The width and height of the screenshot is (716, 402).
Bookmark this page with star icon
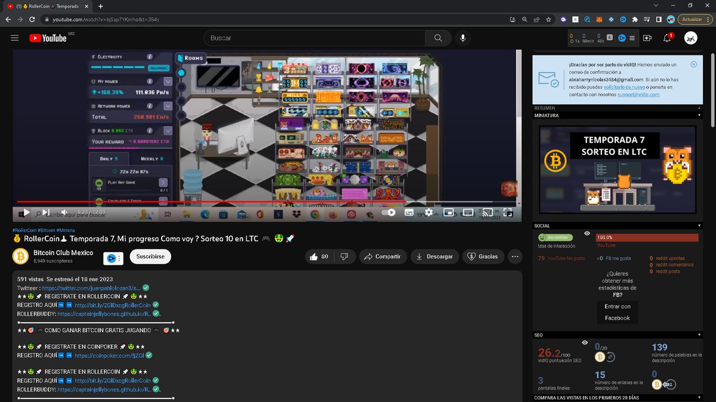[x=548, y=19]
